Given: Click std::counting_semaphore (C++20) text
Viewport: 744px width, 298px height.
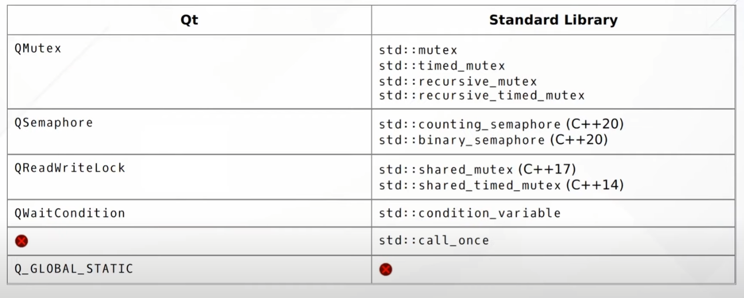Looking at the screenshot, I should pyautogui.click(x=501, y=124).
